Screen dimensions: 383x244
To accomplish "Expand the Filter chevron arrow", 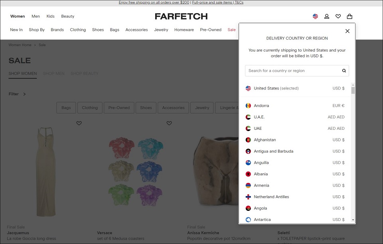I will tap(24, 94).
